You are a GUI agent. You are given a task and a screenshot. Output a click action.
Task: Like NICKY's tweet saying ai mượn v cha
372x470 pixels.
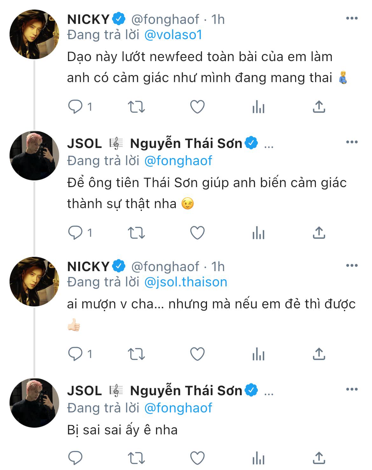[197, 354]
